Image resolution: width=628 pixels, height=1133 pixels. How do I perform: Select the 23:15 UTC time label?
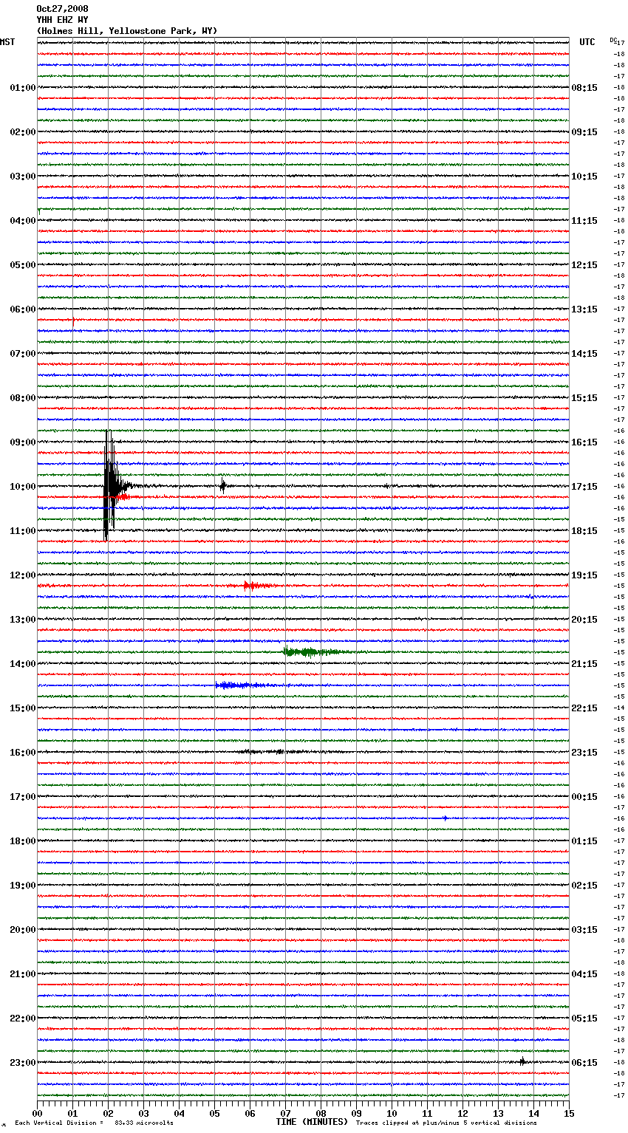tap(584, 753)
